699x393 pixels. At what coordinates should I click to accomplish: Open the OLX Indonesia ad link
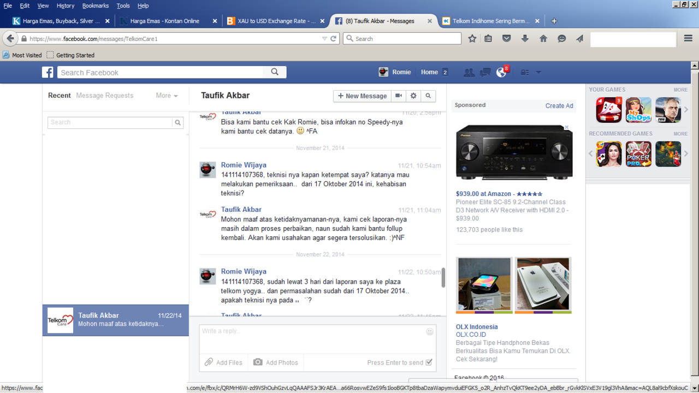point(477,327)
